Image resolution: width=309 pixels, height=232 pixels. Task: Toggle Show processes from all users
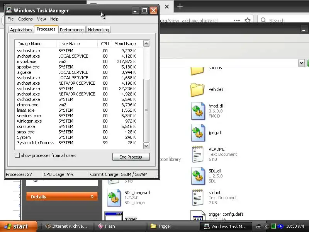(17, 155)
